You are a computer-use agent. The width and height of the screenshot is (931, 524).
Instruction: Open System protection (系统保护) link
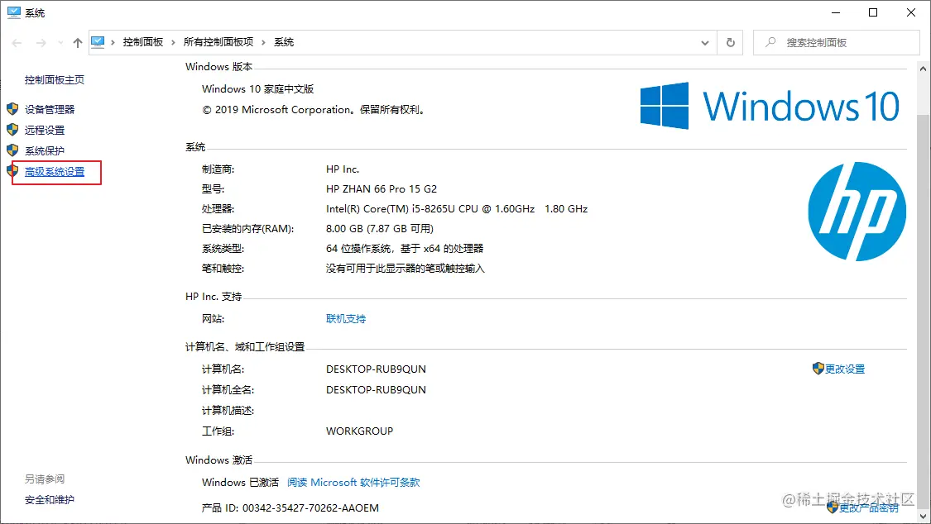coord(45,151)
